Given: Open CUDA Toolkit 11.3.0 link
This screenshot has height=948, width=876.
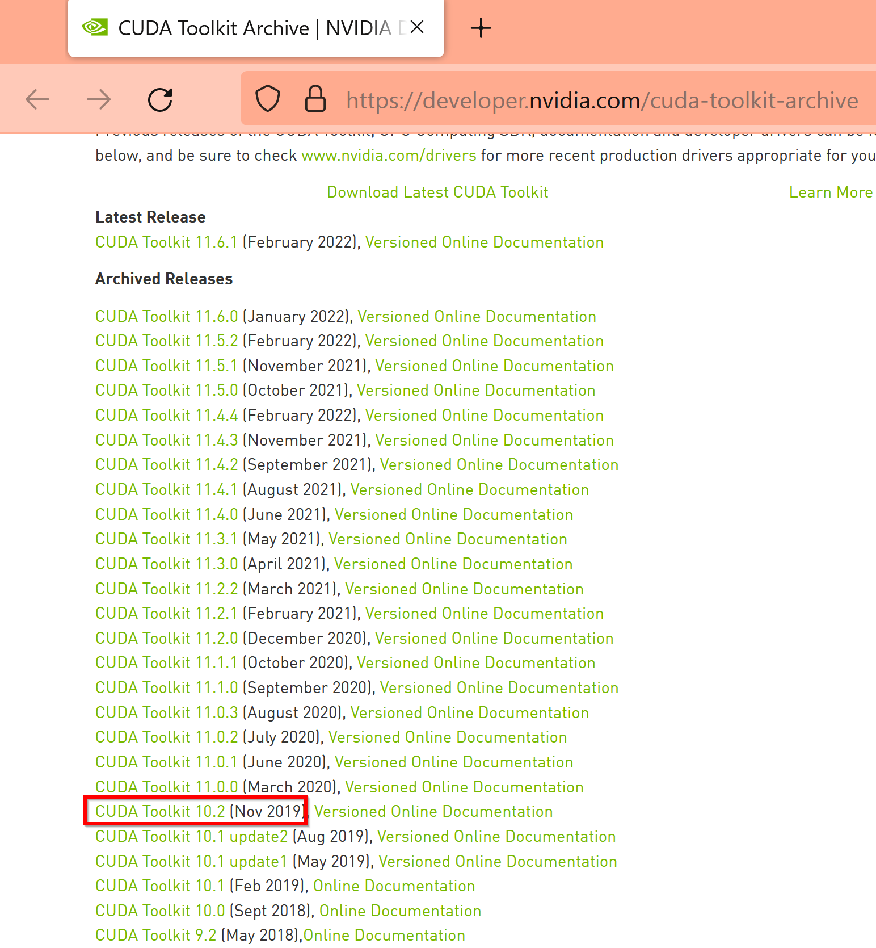Looking at the screenshot, I should (167, 564).
